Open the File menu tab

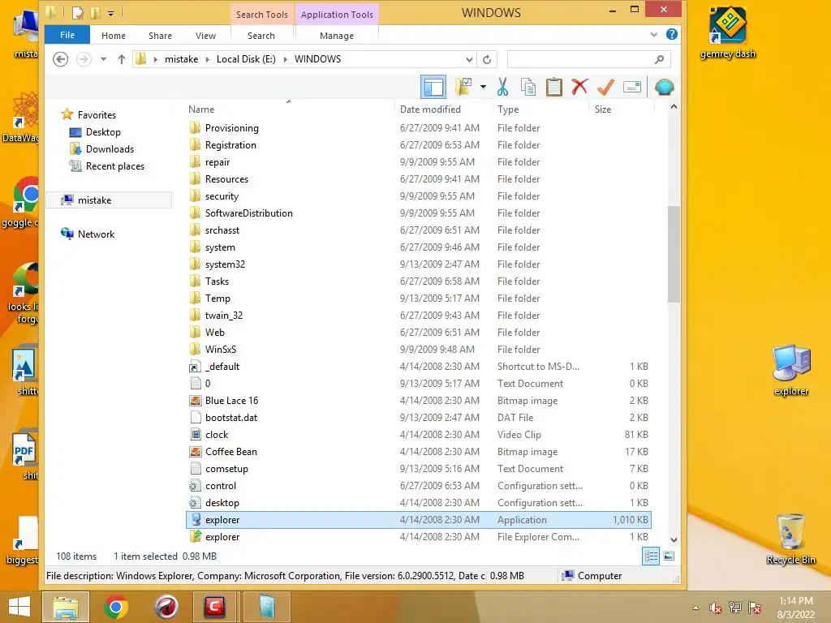pyautogui.click(x=67, y=35)
